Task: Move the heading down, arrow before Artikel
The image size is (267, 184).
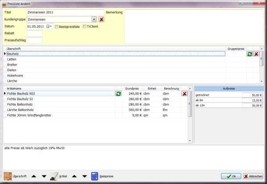Action: (x=44, y=176)
